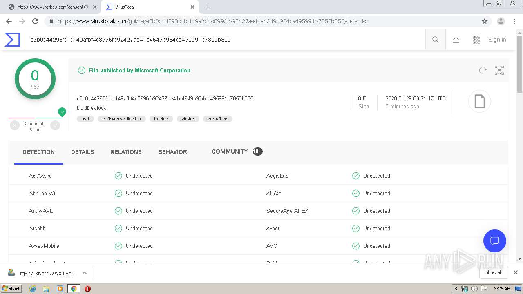Switch to the COMMUNITY tab
This screenshot has width=523, height=294.
[x=237, y=151]
